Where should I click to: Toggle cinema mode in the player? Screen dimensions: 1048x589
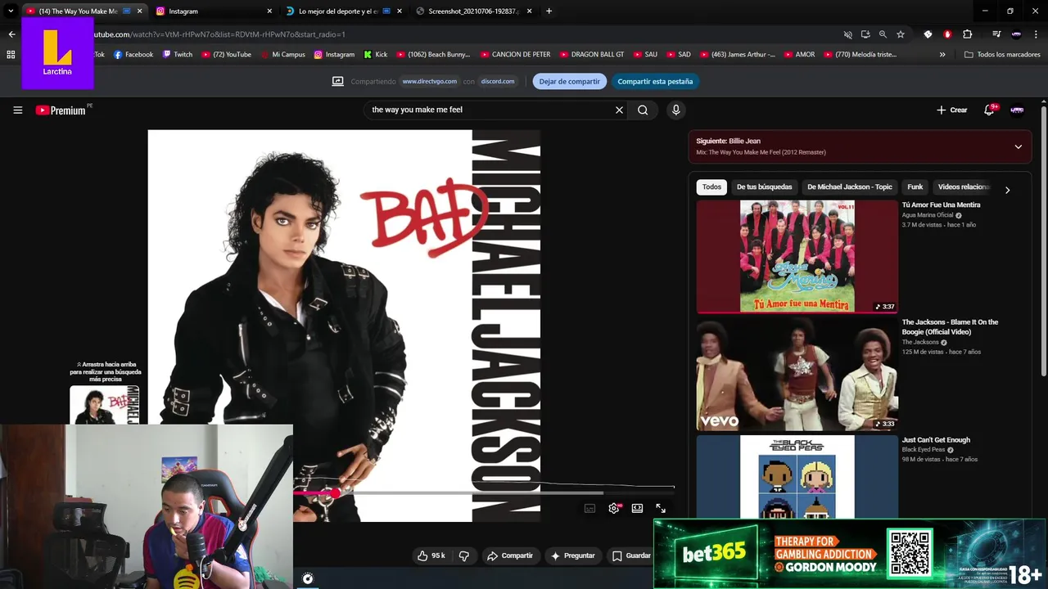coord(637,508)
